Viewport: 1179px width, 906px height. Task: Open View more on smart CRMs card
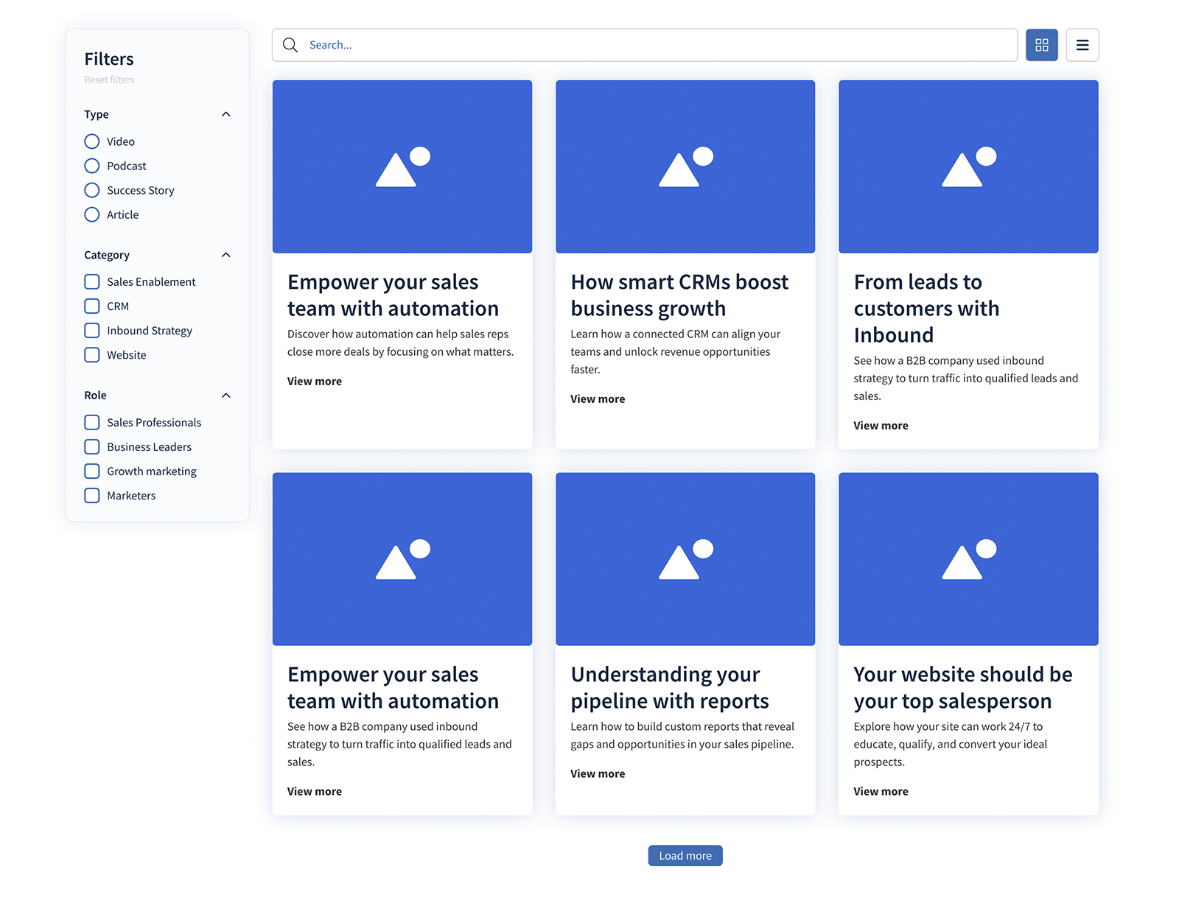pos(597,398)
